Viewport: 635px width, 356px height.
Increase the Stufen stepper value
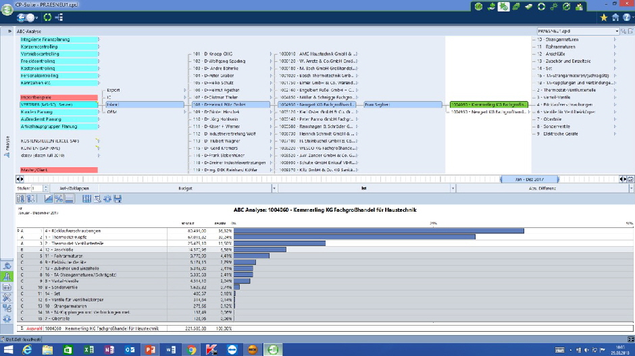coord(46,187)
